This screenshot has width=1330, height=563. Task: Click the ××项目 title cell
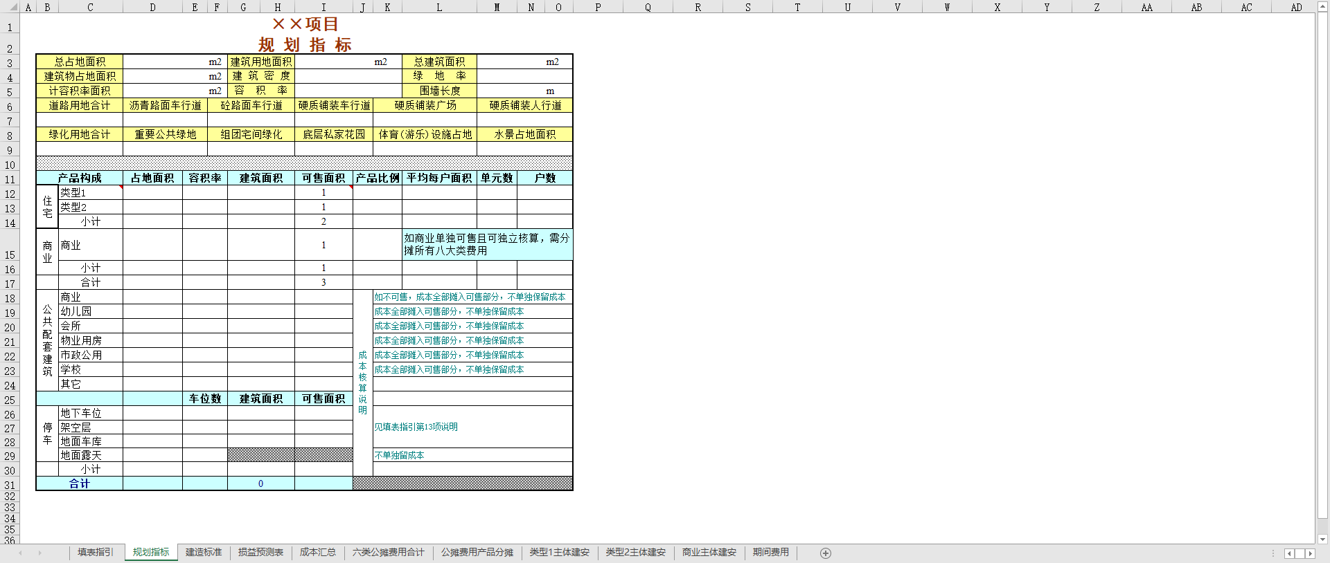[x=305, y=24]
